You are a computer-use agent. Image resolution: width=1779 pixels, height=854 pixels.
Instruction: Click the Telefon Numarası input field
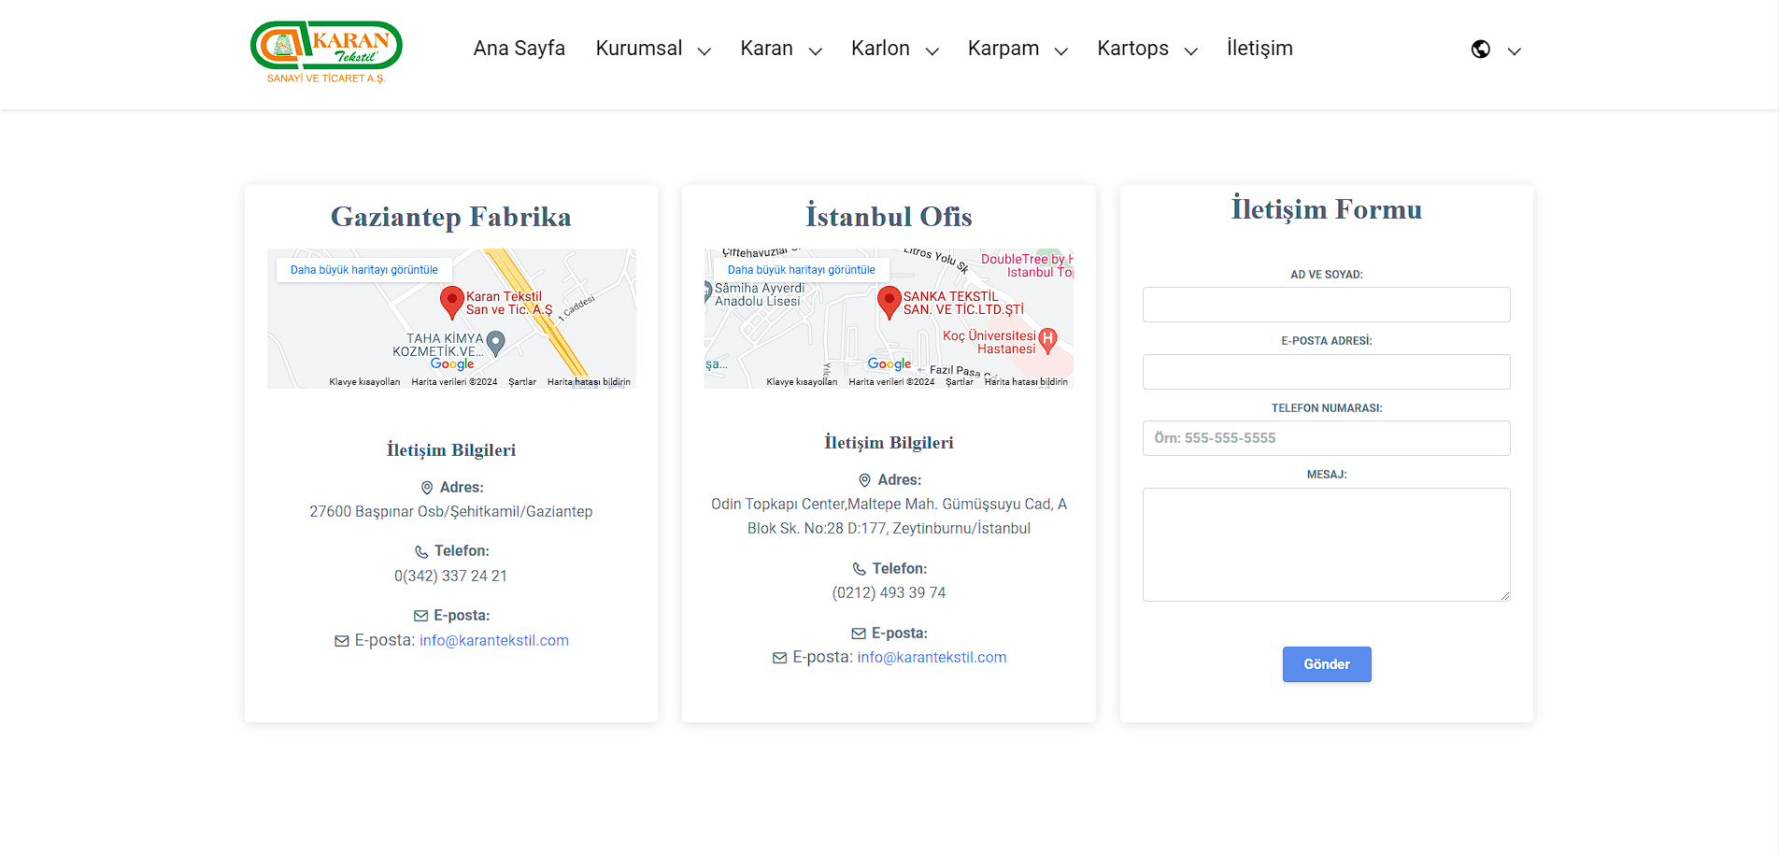1327,438
